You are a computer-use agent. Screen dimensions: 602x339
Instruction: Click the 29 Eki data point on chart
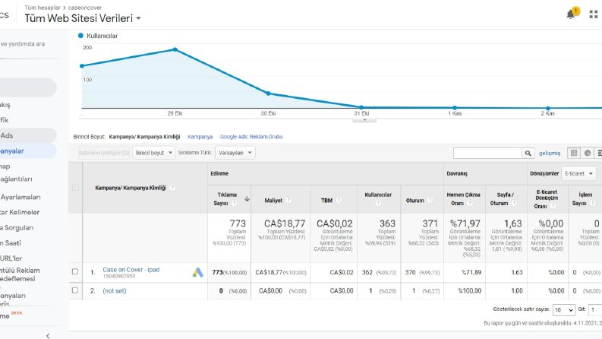(175, 49)
